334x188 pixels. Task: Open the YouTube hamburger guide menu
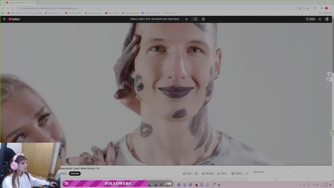click(x=4, y=19)
